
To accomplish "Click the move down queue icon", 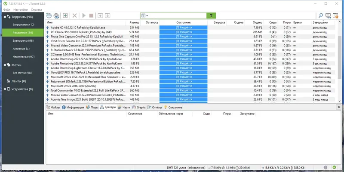I will click(107, 15).
